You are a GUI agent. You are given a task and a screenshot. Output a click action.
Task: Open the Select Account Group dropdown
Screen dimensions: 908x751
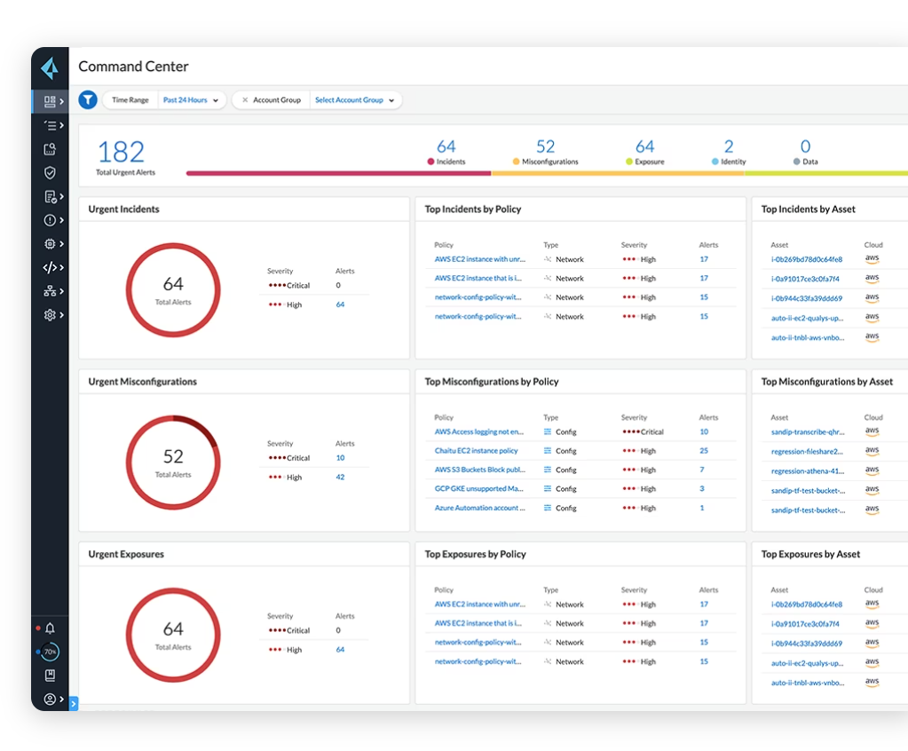tap(354, 100)
